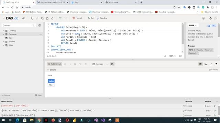Collapse the DEFINE result section

[x=48, y=70]
